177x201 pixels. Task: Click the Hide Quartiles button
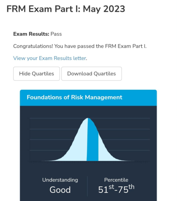[x=37, y=74]
